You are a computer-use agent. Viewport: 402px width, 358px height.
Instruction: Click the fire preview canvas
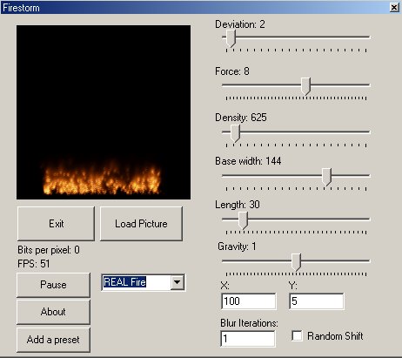pos(104,112)
